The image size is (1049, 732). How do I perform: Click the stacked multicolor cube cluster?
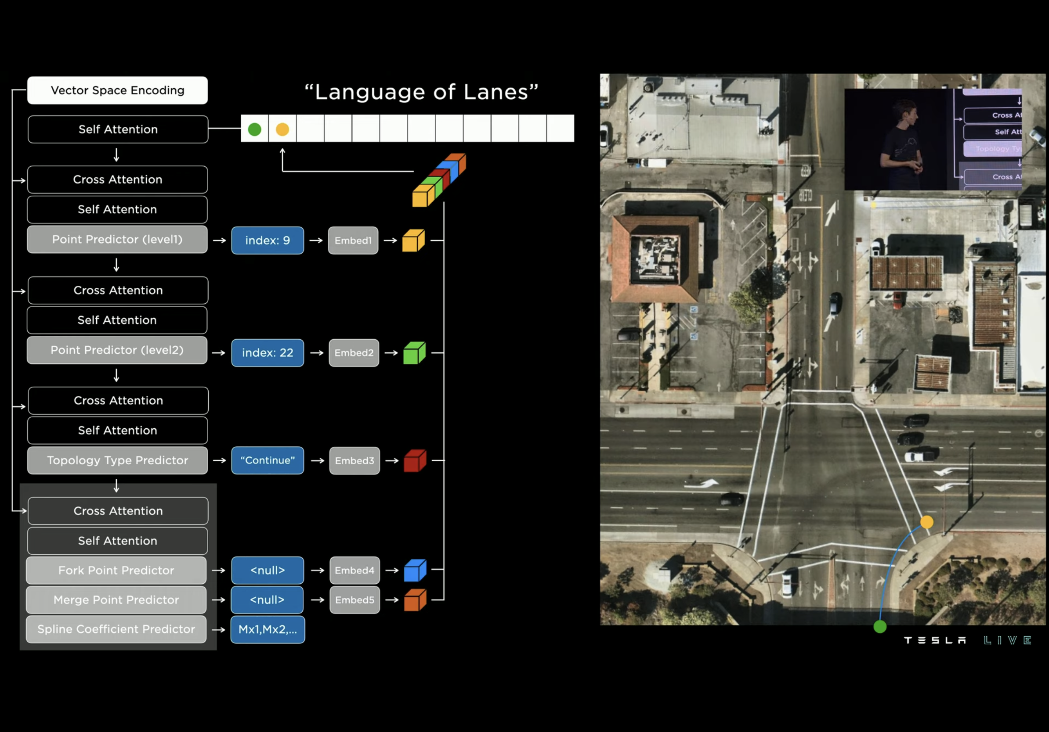tap(438, 180)
